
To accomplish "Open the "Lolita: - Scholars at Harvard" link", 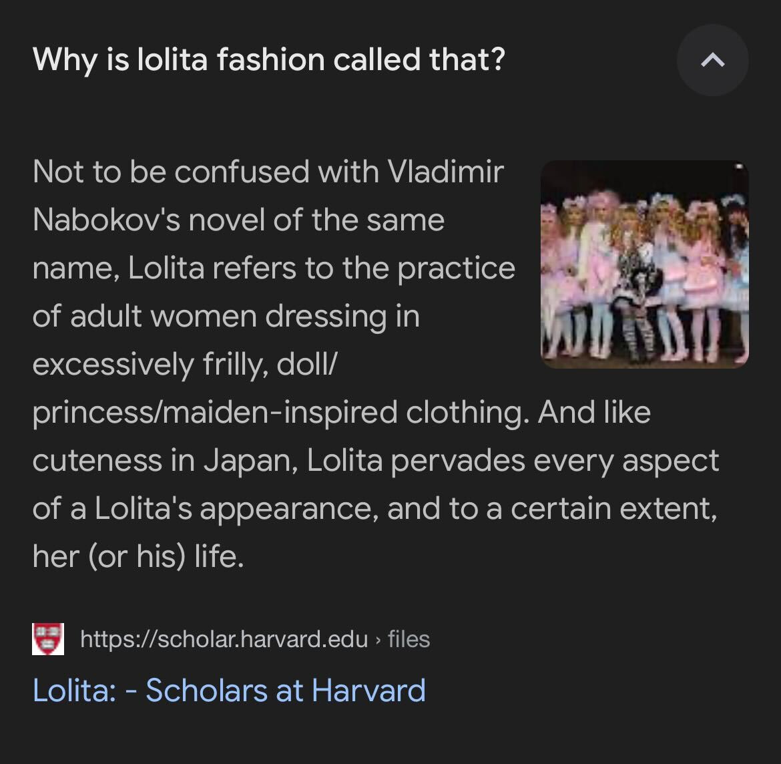I will (229, 691).
